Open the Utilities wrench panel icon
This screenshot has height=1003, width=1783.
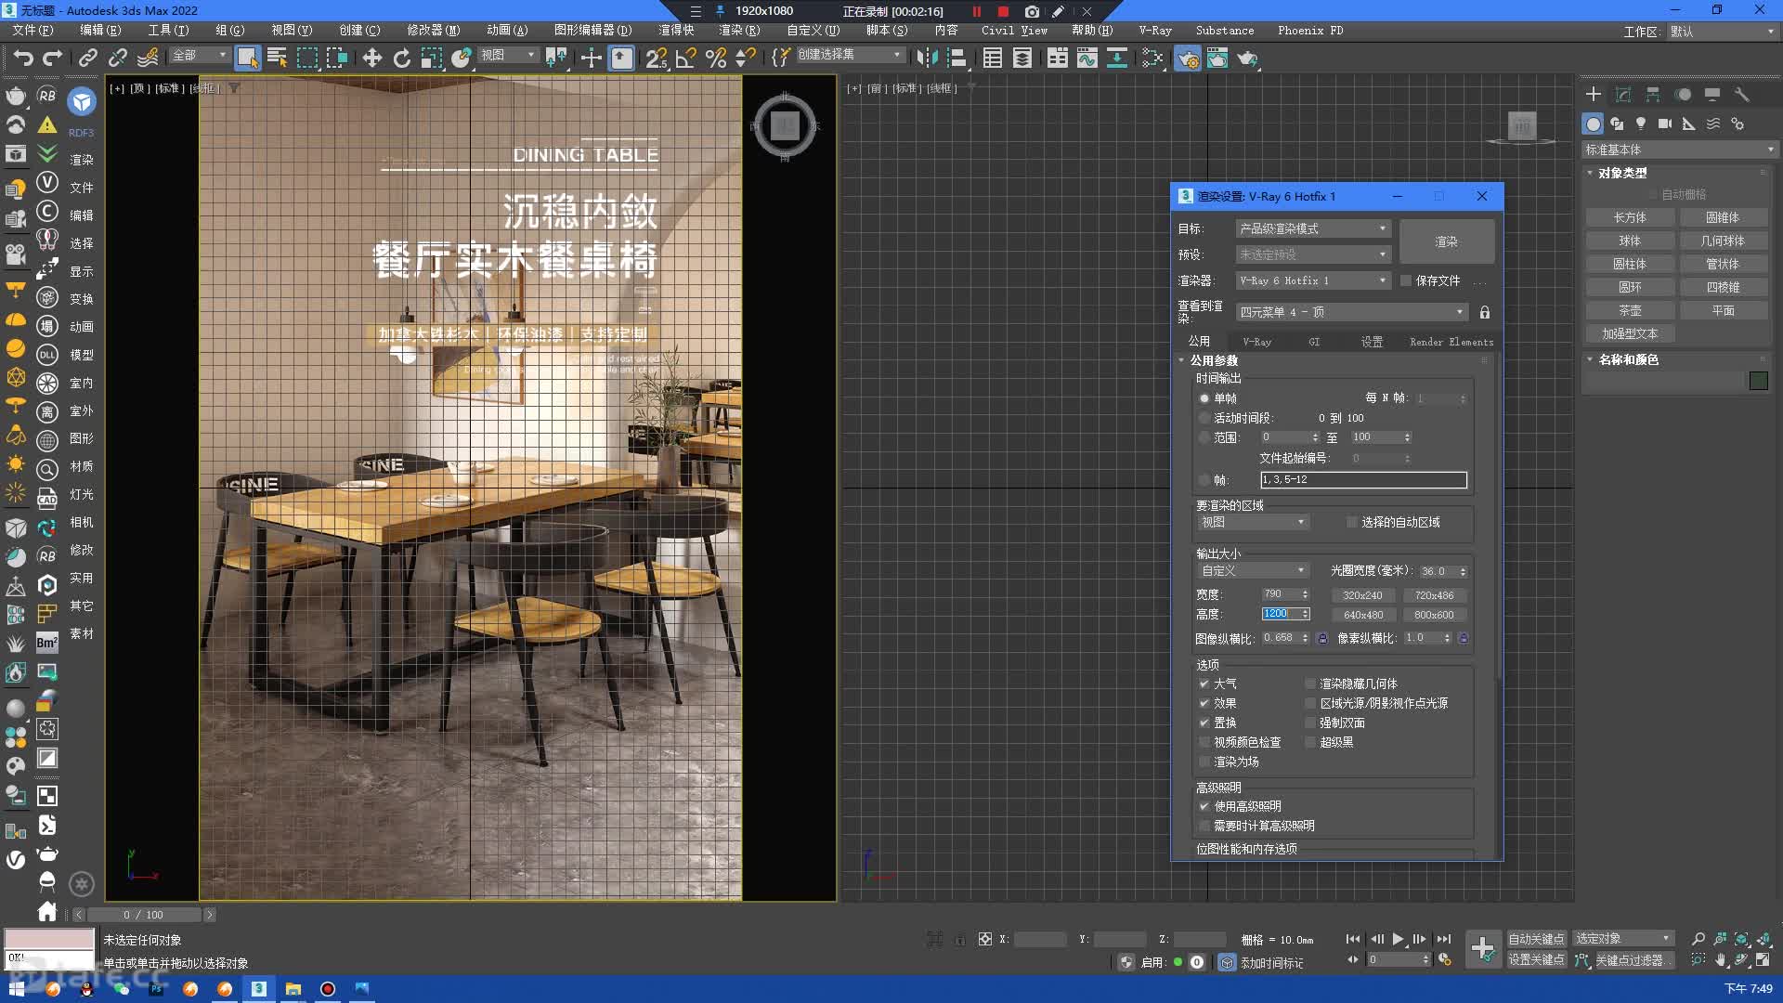(1741, 94)
